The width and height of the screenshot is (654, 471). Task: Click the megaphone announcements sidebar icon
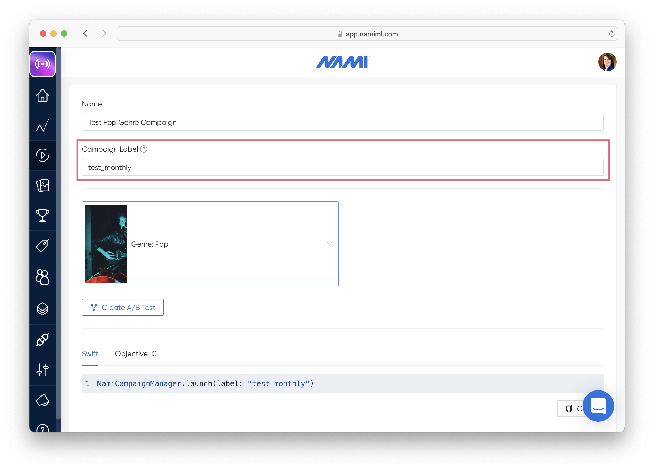pos(43,400)
